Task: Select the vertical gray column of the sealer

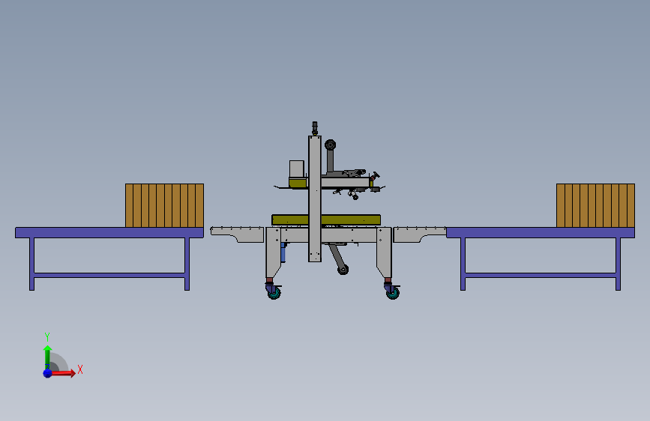Action: [x=315, y=199]
